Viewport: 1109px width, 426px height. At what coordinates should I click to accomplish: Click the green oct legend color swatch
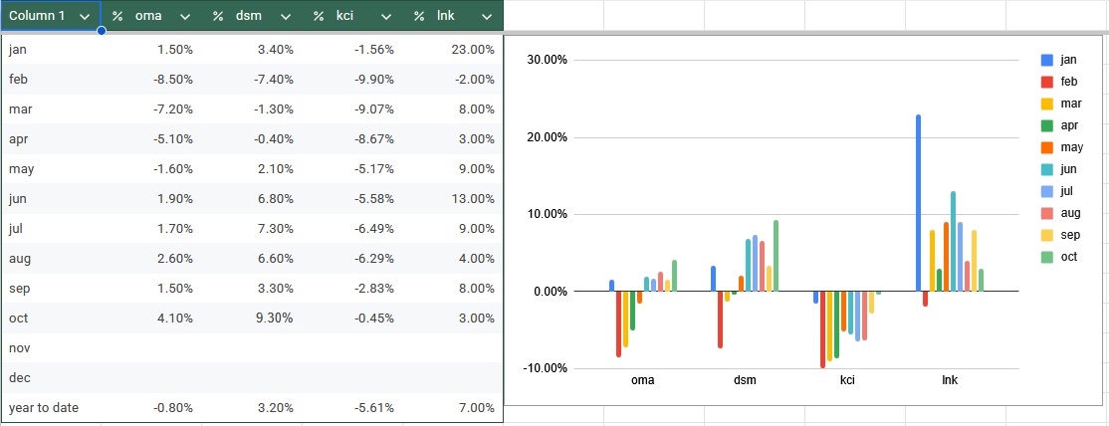[1046, 257]
